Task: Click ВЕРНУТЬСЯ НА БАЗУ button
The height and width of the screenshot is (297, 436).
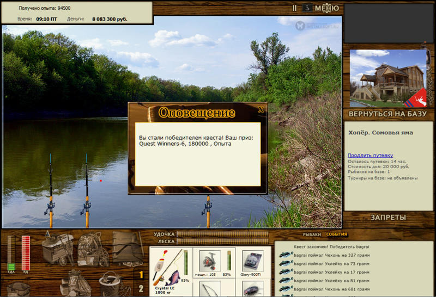Action: 387,114
